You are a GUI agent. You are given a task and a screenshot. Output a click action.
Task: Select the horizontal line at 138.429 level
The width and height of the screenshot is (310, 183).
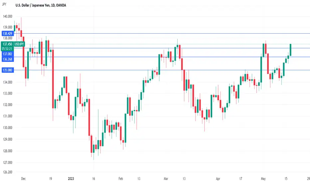click(x=162, y=33)
